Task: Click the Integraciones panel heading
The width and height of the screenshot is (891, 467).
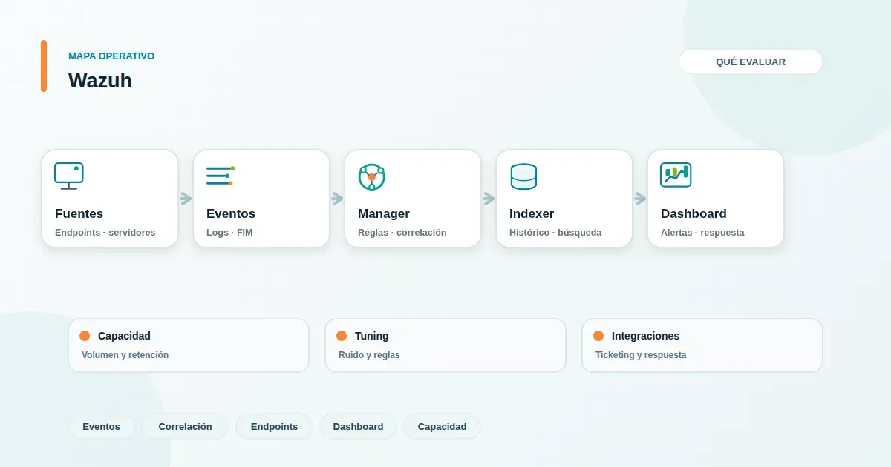Action: coord(645,336)
